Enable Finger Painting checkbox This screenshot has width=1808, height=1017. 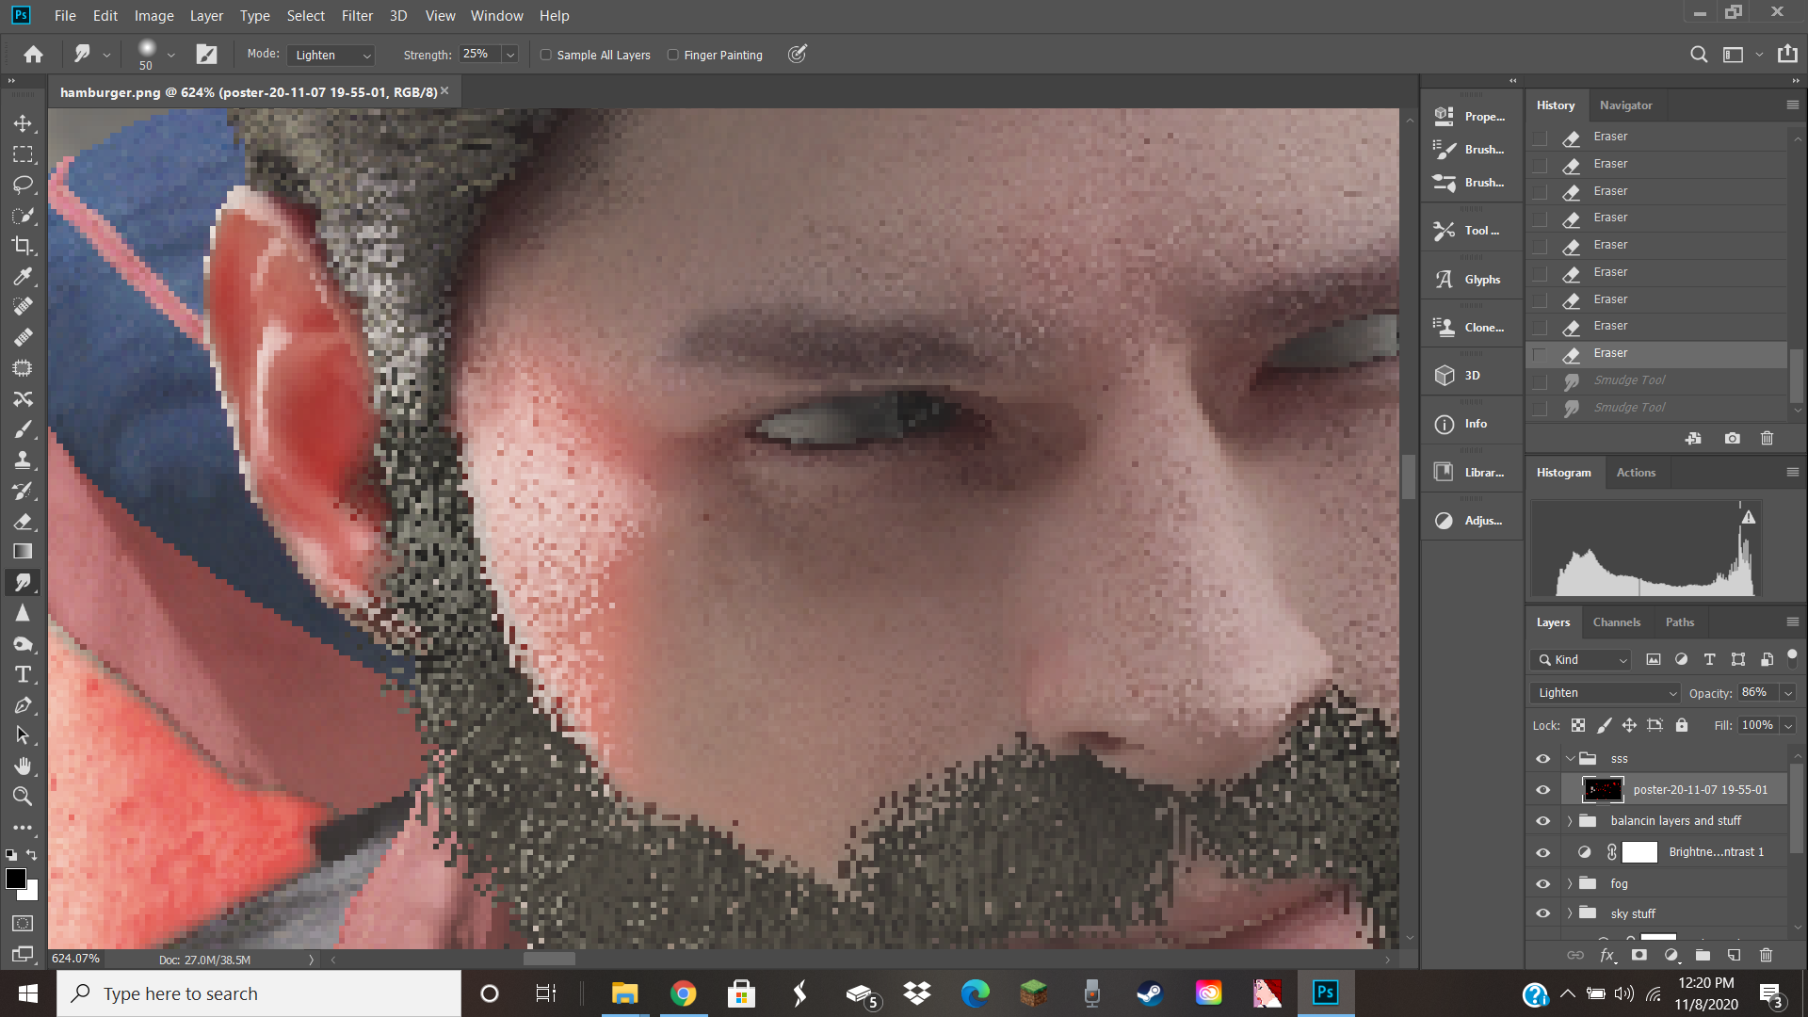coord(673,55)
